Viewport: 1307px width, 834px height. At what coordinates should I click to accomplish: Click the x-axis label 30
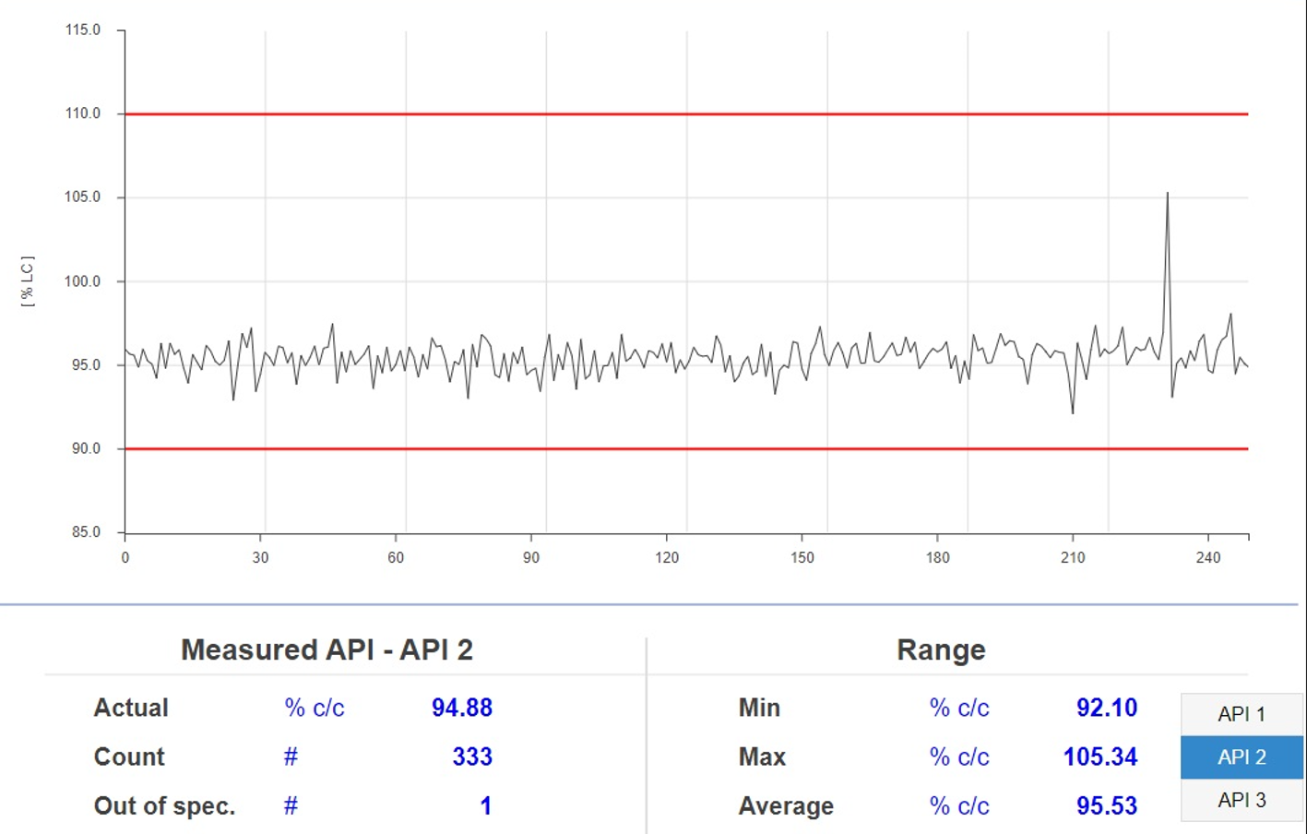click(x=260, y=557)
